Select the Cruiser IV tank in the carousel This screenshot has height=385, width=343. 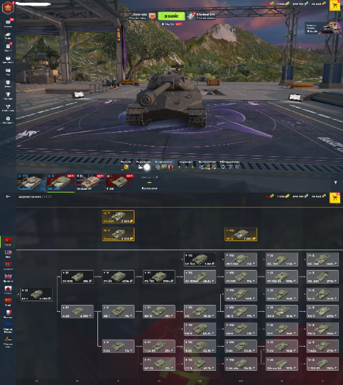coord(91,182)
